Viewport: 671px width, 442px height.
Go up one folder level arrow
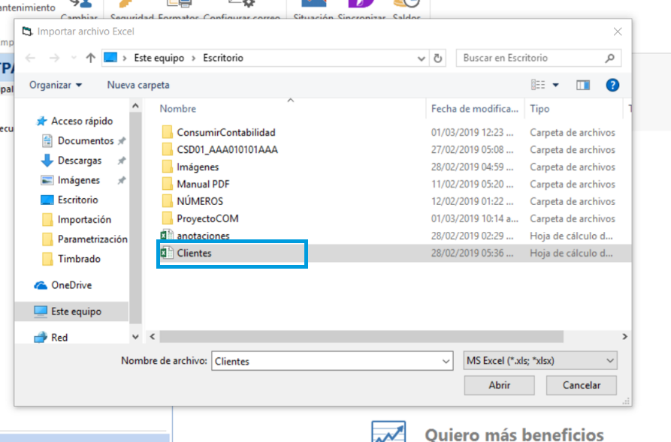(x=90, y=58)
